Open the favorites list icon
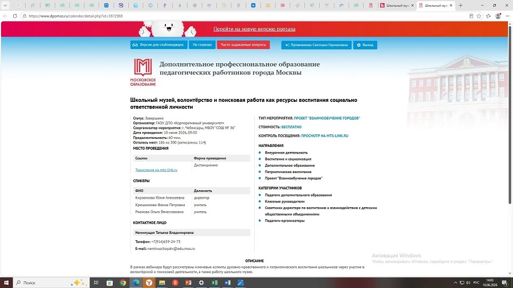The height and width of the screenshot is (288, 513). [488, 16]
